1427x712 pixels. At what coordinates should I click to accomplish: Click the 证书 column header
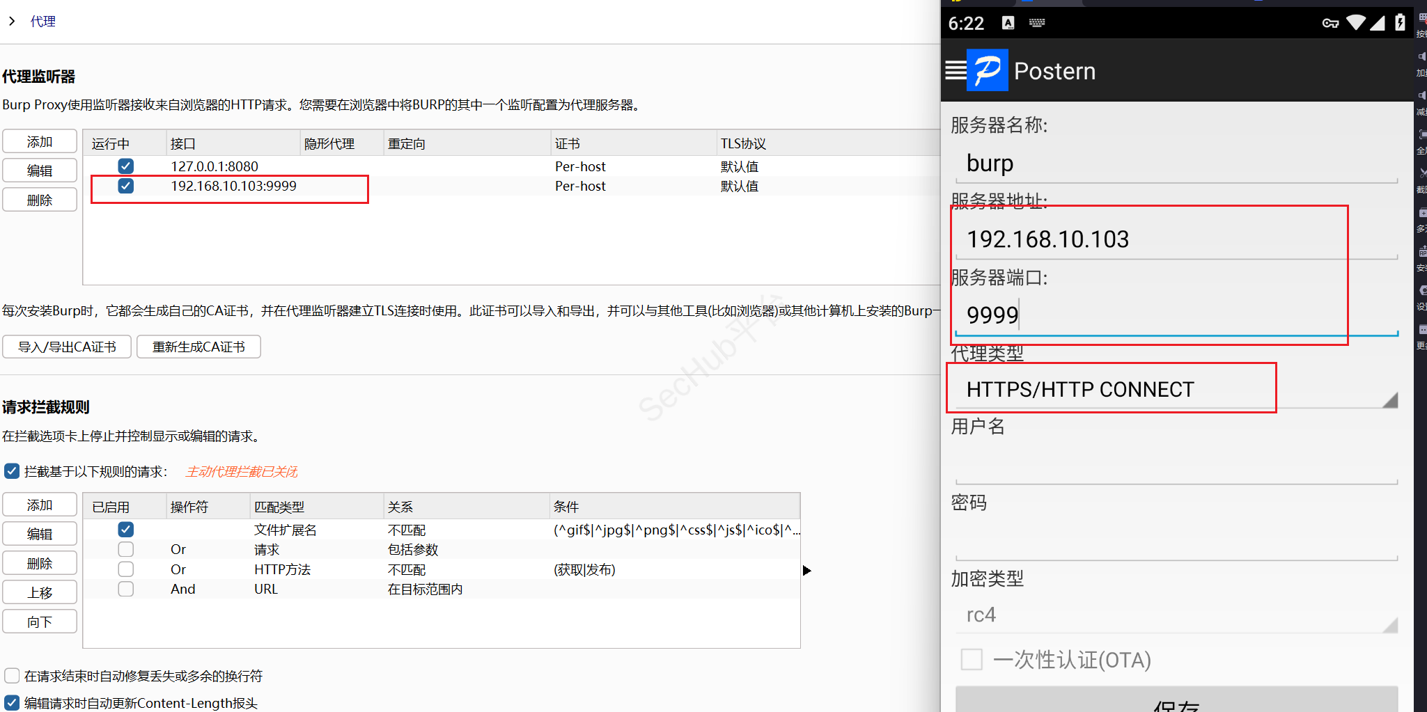click(634, 143)
